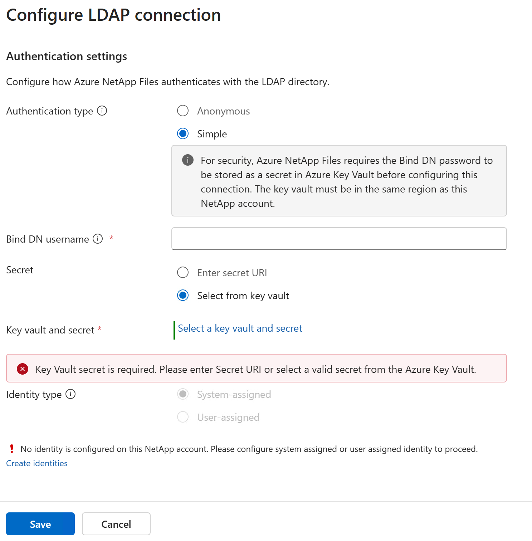Click the red exclamation warning icon
The height and width of the screenshot is (541, 532).
[x=12, y=449]
